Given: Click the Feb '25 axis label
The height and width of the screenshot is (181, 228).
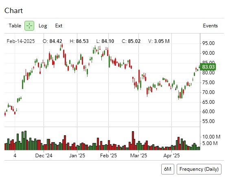Looking at the screenshot, I should 108,155.
